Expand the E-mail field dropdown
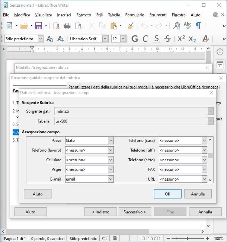The height and width of the screenshot is (242, 227). 111,179
